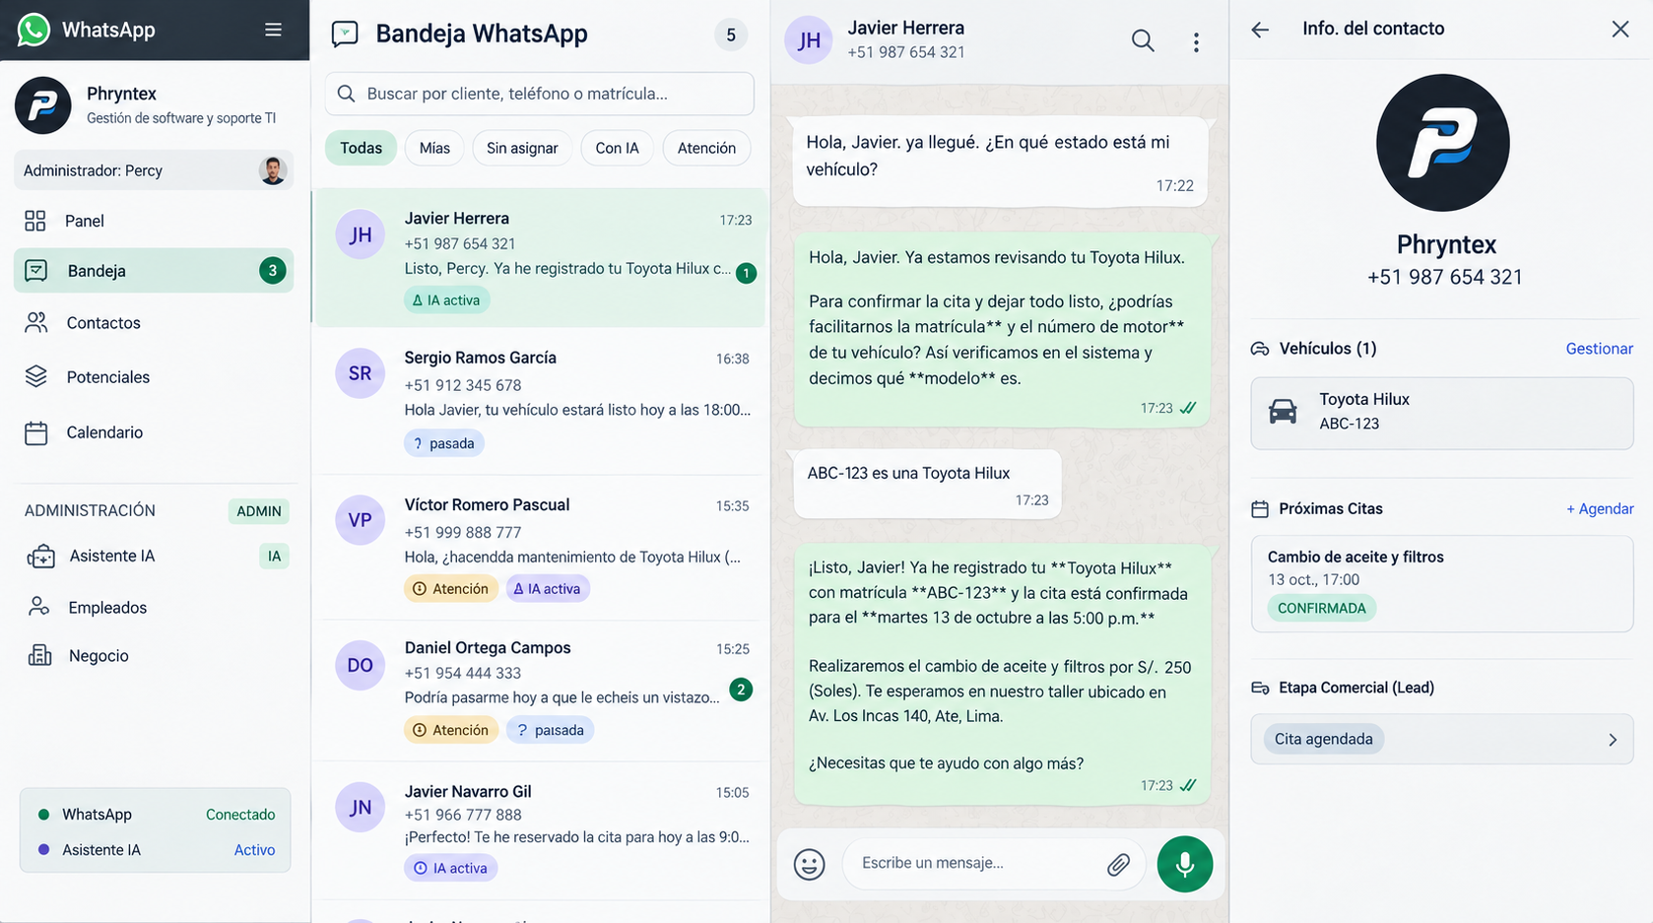Open Daniel Ortega Campos conversation
Screen dimensions: 1653x923
tap(540, 691)
